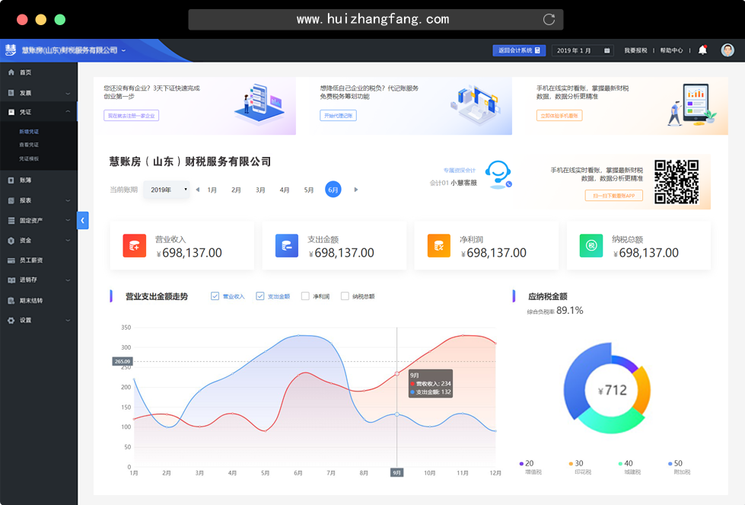Click the 发票 invoice icon in sidebar

11,93
